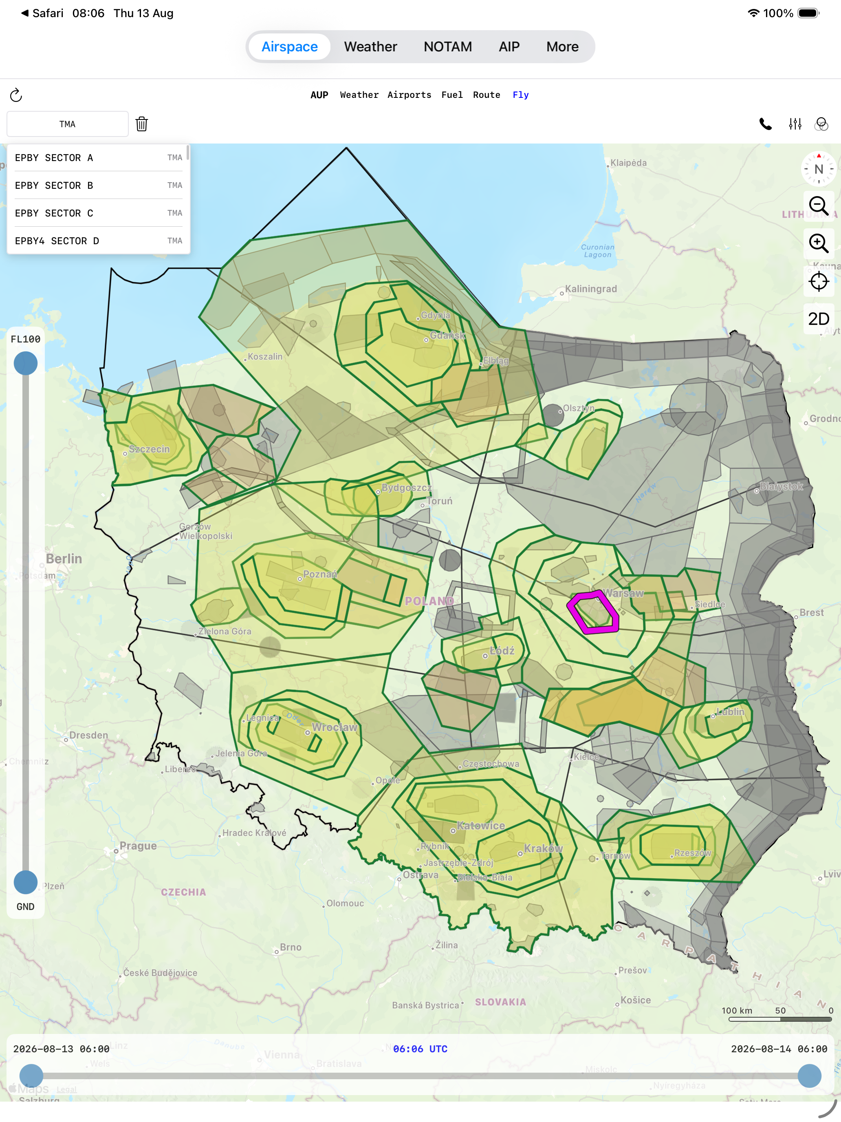
Task: Switch to the Airspace tab
Action: pyautogui.click(x=289, y=46)
